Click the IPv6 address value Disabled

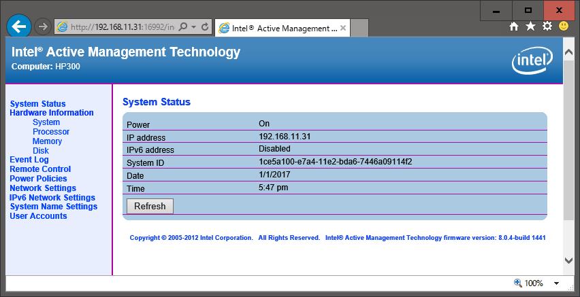pyautogui.click(x=274, y=149)
